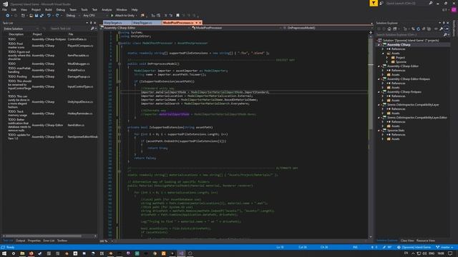458x257 pixels.
Task: Click the Solution Explorer Refresh icon
Action: (x=418, y=29)
